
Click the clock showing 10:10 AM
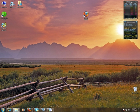pyautogui.click(x=134, y=110)
